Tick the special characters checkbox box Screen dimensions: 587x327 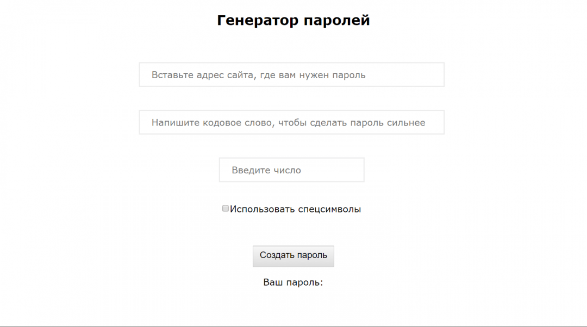tap(226, 209)
